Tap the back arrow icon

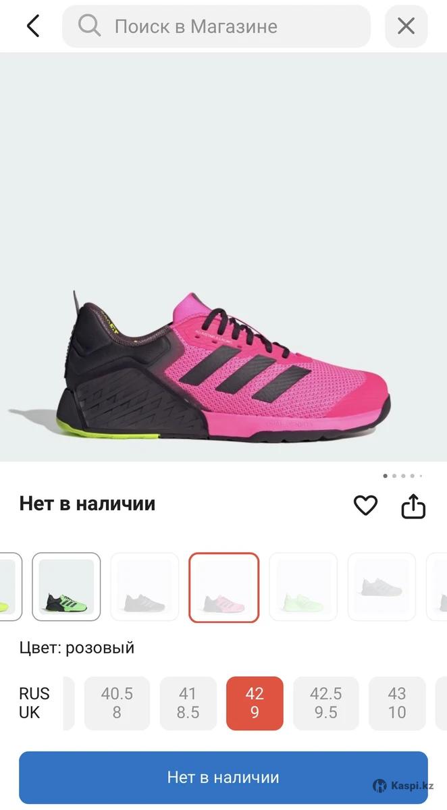pos(32,26)
